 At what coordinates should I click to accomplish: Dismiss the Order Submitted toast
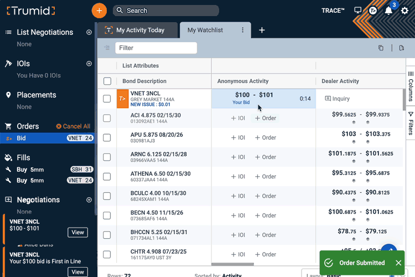click(x=398, y=263)
